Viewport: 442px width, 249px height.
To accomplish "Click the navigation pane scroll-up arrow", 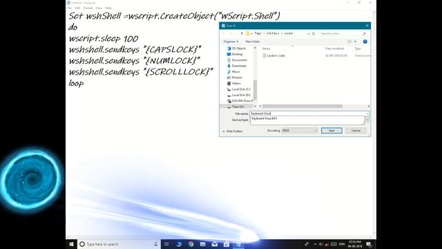I will 255,48.
